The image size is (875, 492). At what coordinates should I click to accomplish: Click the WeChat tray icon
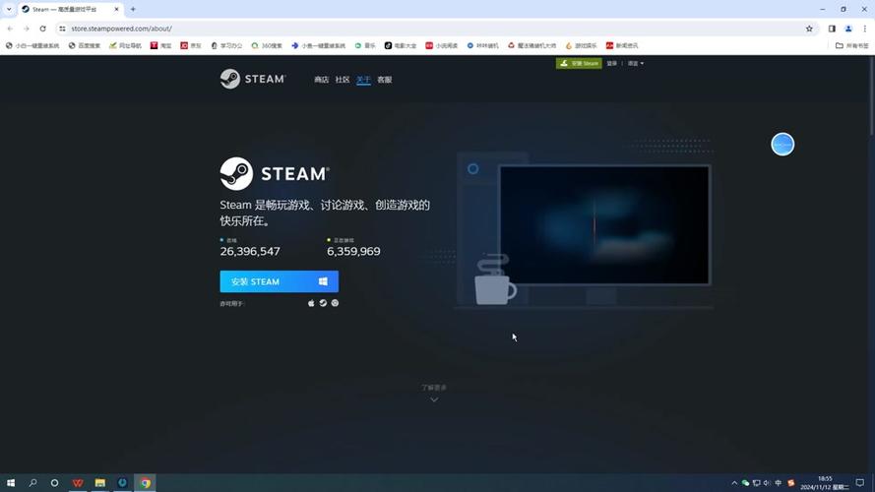tap(745, 483)
